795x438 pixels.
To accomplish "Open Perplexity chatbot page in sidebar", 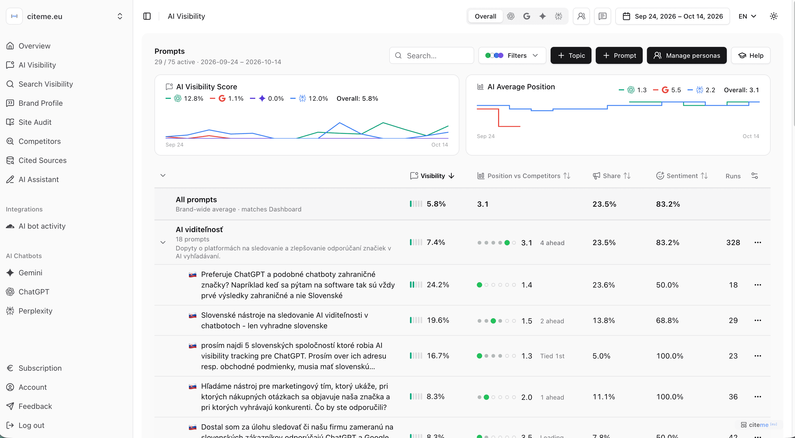I will coord(35,311).
